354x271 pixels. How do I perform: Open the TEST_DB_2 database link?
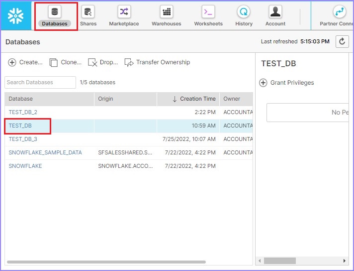[23, 112]
